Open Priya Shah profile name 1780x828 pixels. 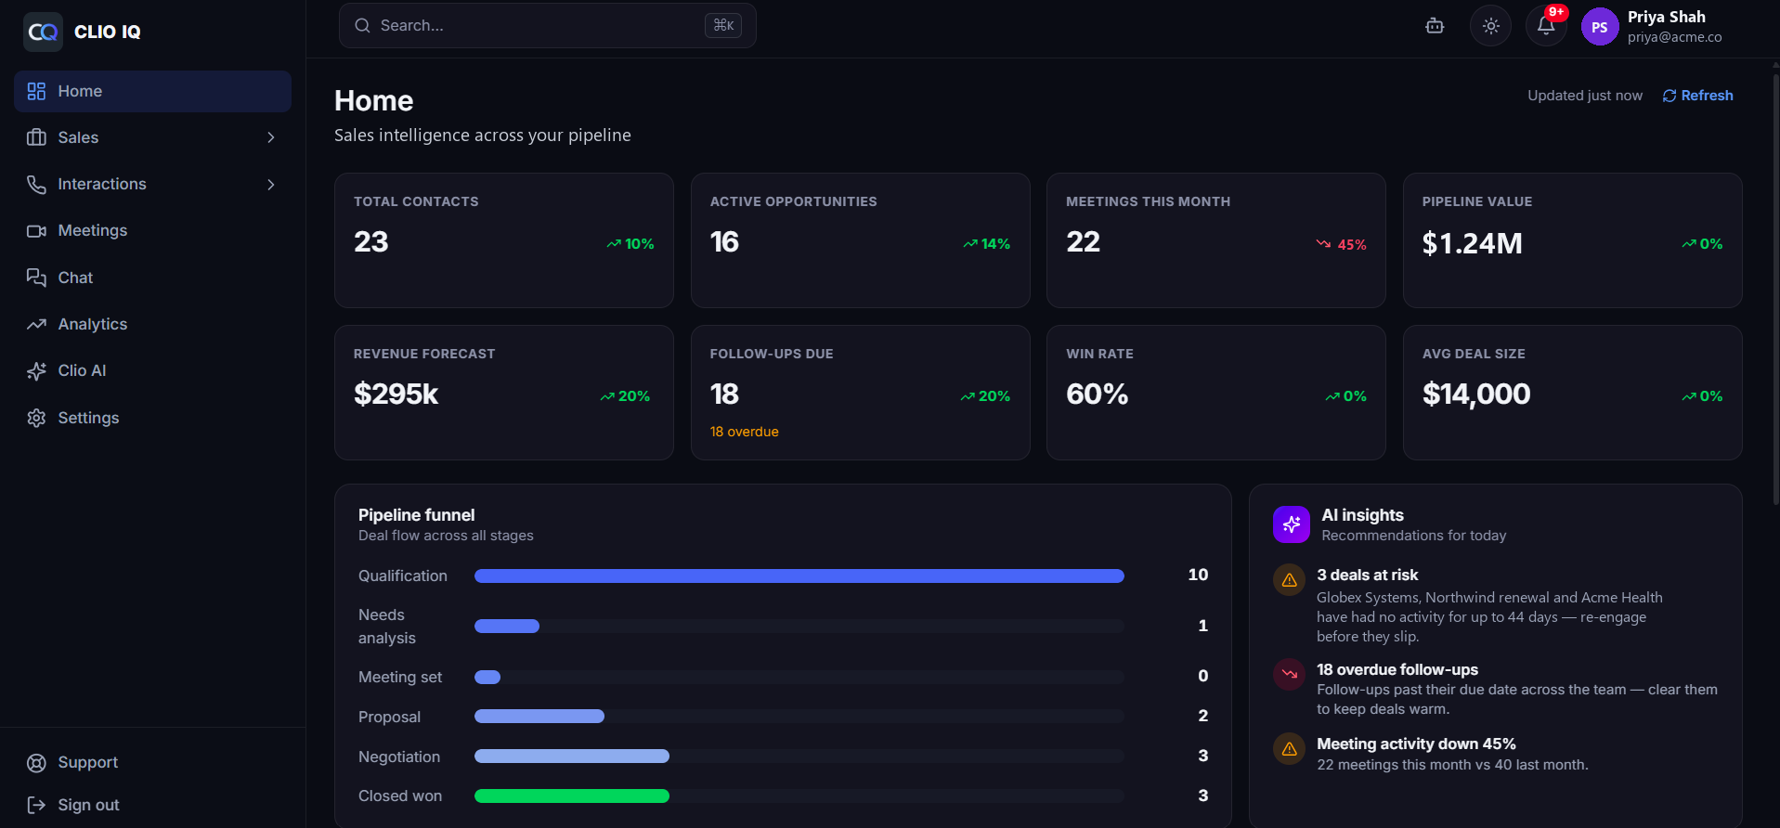1666,17
